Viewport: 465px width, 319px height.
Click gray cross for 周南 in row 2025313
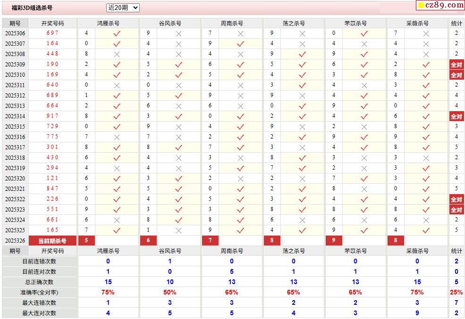(240, 106)
